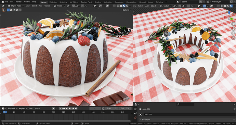Viewport: 236px width, 125px height.
Task: Open the Playback dropdown in the timeline
Action: (13, 109)
